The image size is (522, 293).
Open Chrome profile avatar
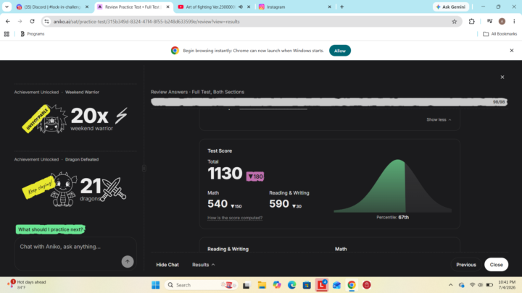tap(502, 22)
